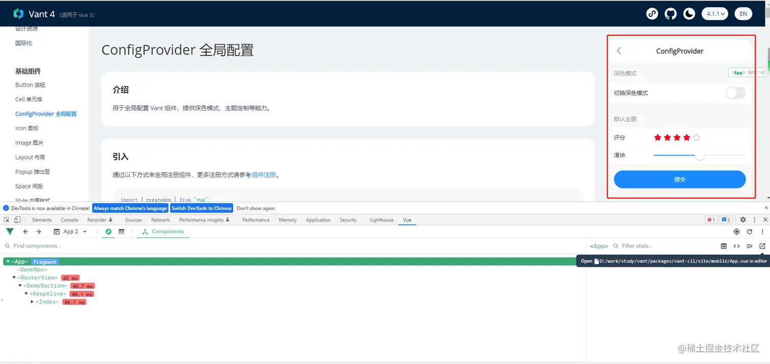Image resolution: width=770 pixels, height=364 pixels.
Task: Open Button 按钮 in sidebar
Action: click(30, 85)
